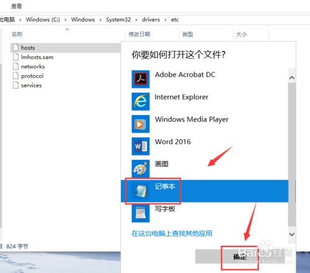Select etc in the address path

click(x=175, y=20)
